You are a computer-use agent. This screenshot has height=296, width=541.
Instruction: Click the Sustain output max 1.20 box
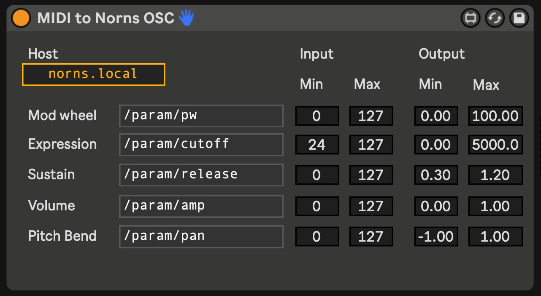(495, 175)
